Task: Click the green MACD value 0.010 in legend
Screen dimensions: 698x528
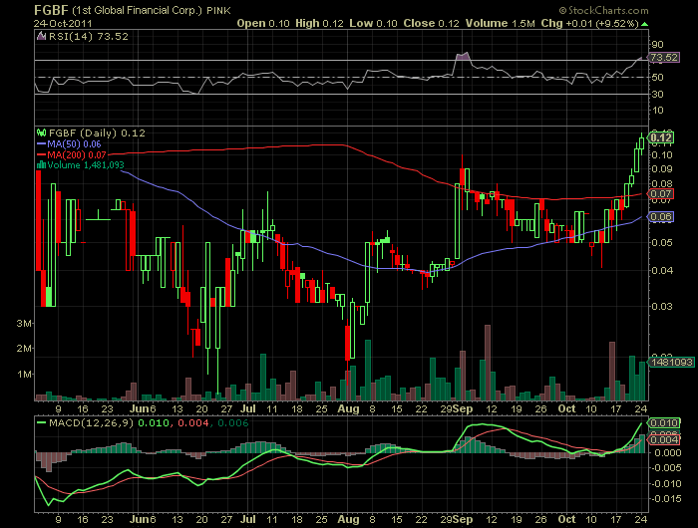Action: (x=154, y=423)
